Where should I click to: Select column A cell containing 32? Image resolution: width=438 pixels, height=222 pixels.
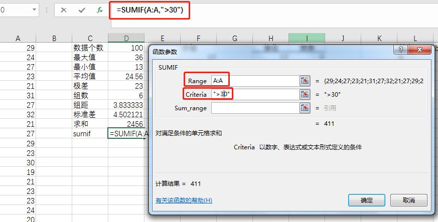(18, 114)
